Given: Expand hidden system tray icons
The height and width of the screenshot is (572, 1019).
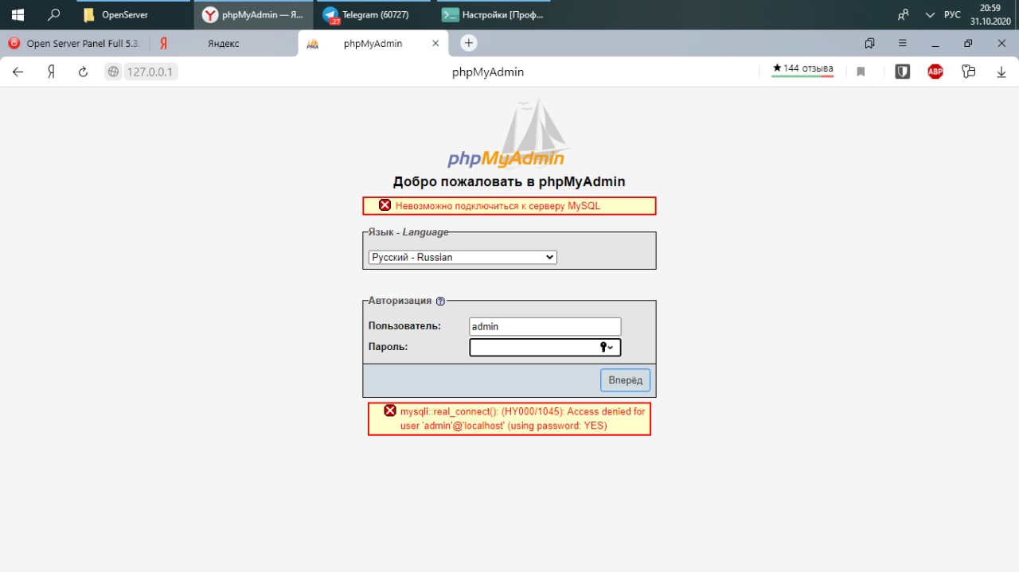Looking at the screenshot, I should point(930,14).
